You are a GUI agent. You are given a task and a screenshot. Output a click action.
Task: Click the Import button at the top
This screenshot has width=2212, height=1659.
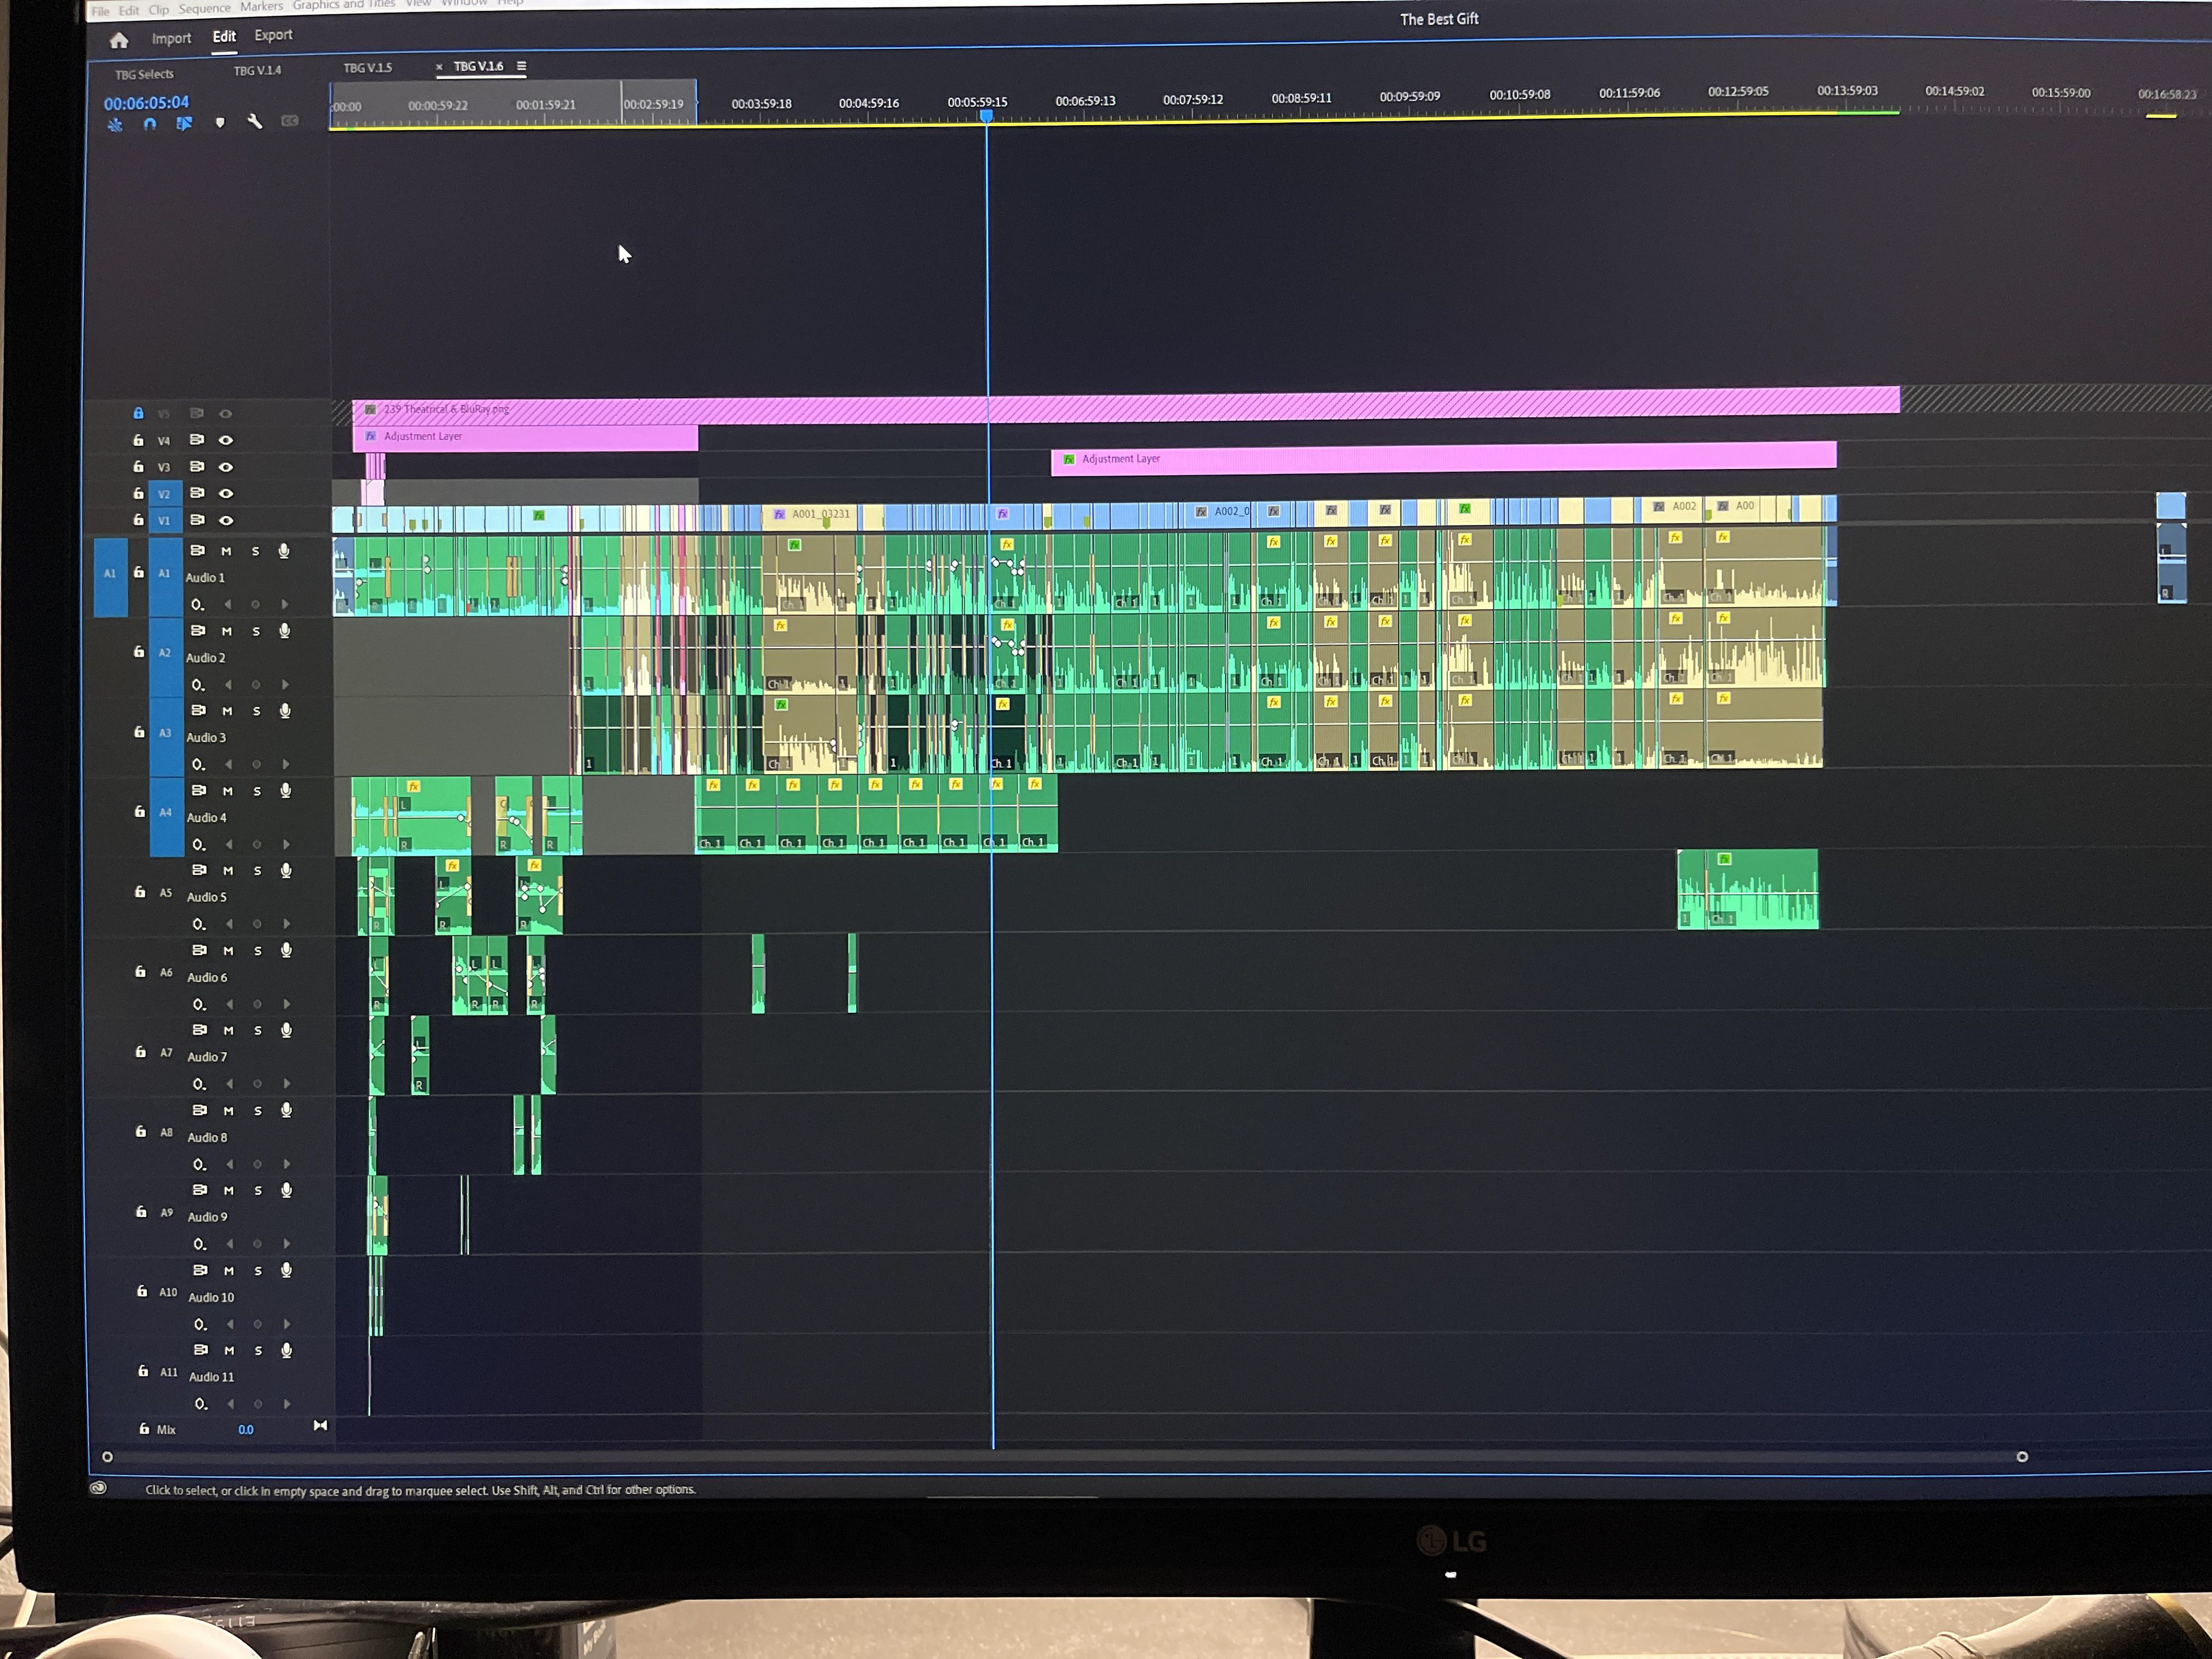point(172,38)
